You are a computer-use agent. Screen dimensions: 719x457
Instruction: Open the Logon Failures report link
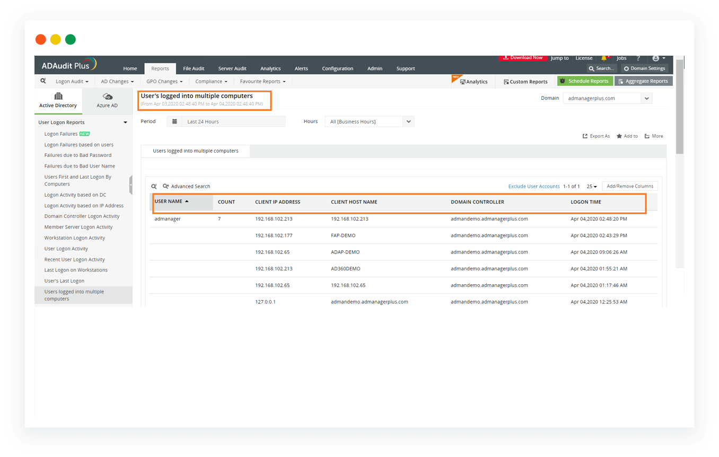pyautogui.click(x=61, y=134)
